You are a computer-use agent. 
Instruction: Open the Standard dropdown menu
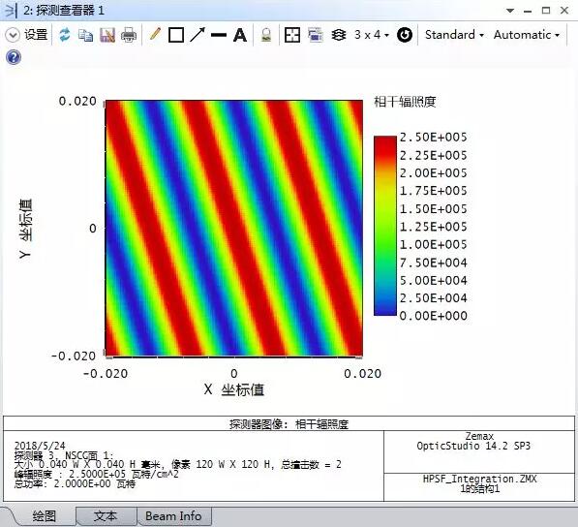(x=454, y=35)
